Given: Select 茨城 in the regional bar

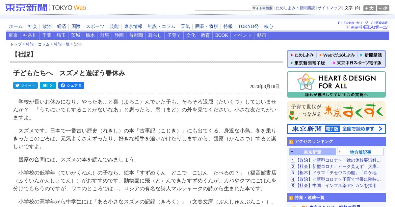Looking at the screenshot, I should pyautogui.click(x=76, y=35).
